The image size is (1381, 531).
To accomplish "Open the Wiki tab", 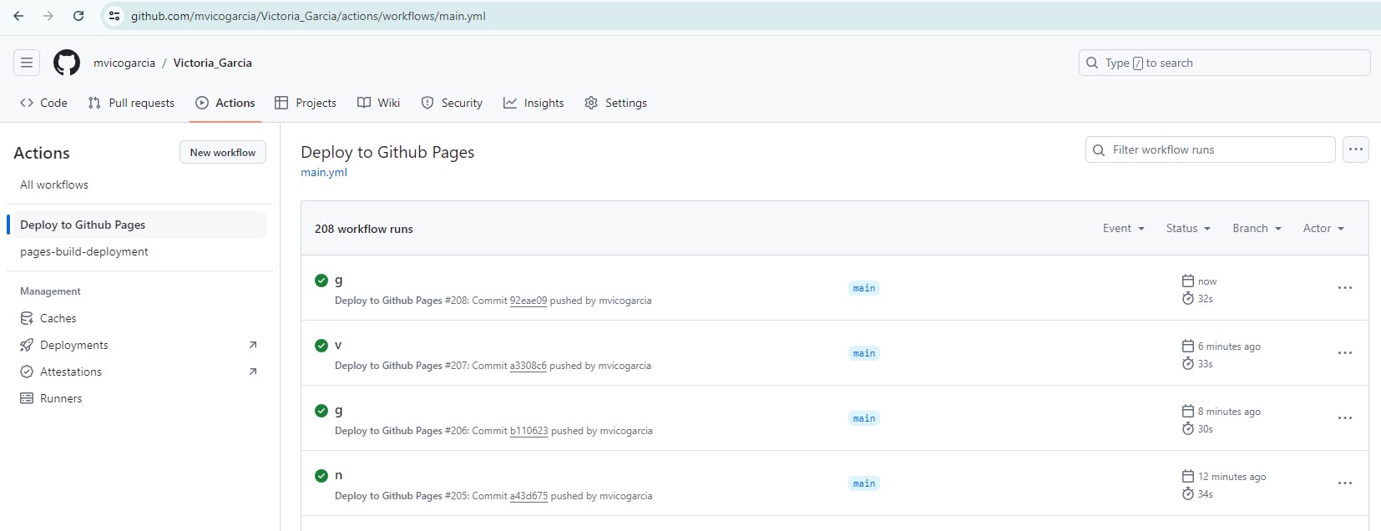I will [379, 103].
